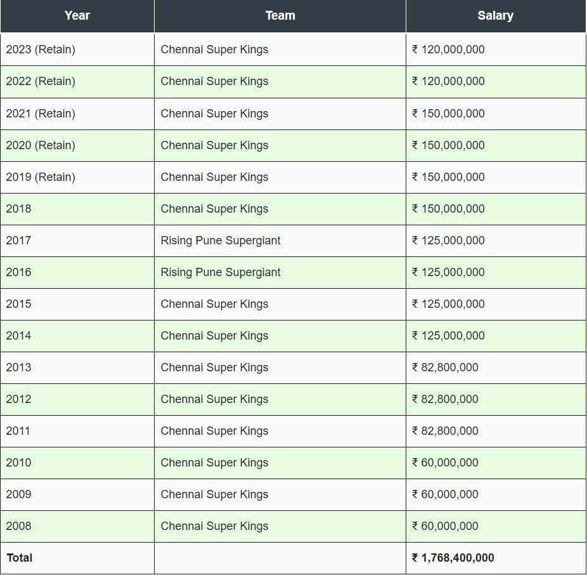Image resolution: width=587 pixels, height=575 pixels.
Task: Click Chennai Super Kings in 2012 row
Action: coord(214,399)
